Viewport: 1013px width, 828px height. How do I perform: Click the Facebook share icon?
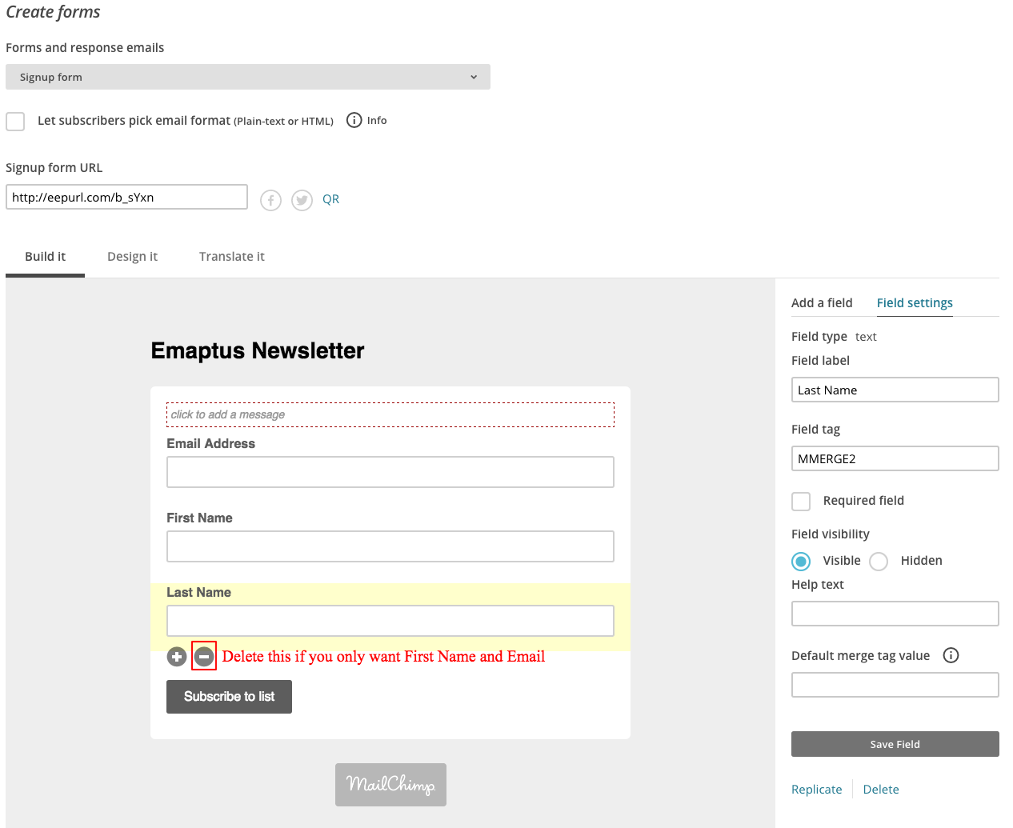[270, 200]
